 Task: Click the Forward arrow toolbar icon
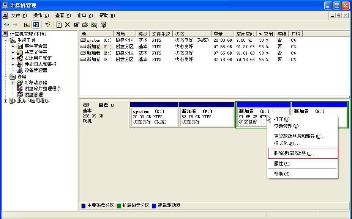coord(15,25)
